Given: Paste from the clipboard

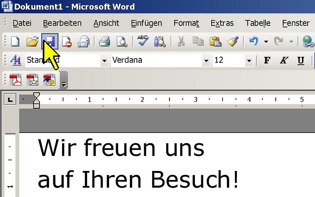Looking at the screenshot, I should pos(216,41).
